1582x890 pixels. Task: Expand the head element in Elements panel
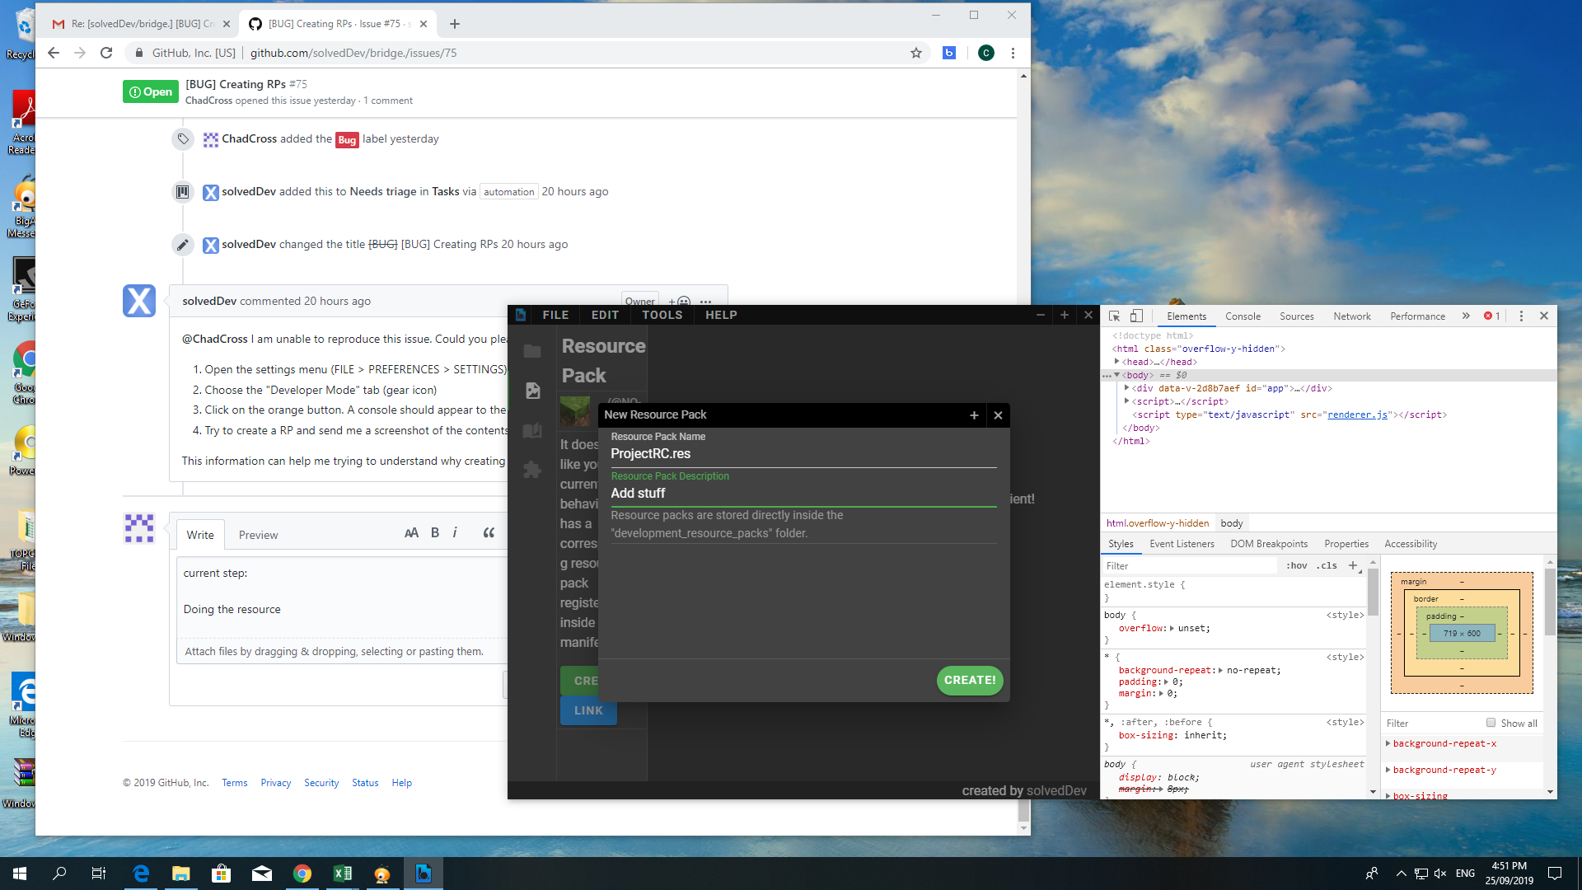coord(1118,362)
